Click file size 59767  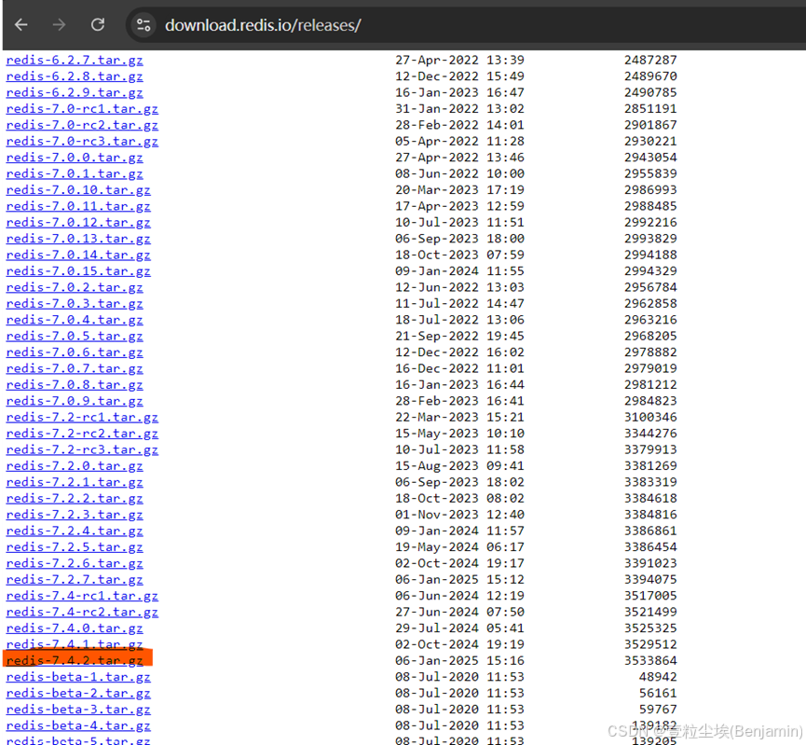point(658,710)
